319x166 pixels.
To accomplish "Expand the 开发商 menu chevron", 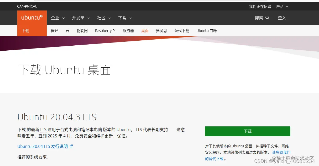I will point(89,18).
